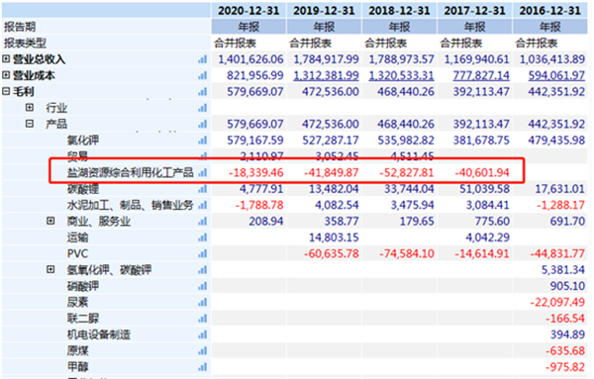Viewport: 594px width, 379px height.
Task: Open chart icon for 商业、服务业 row
Action: pyautogui.click(x=203, y=222)
